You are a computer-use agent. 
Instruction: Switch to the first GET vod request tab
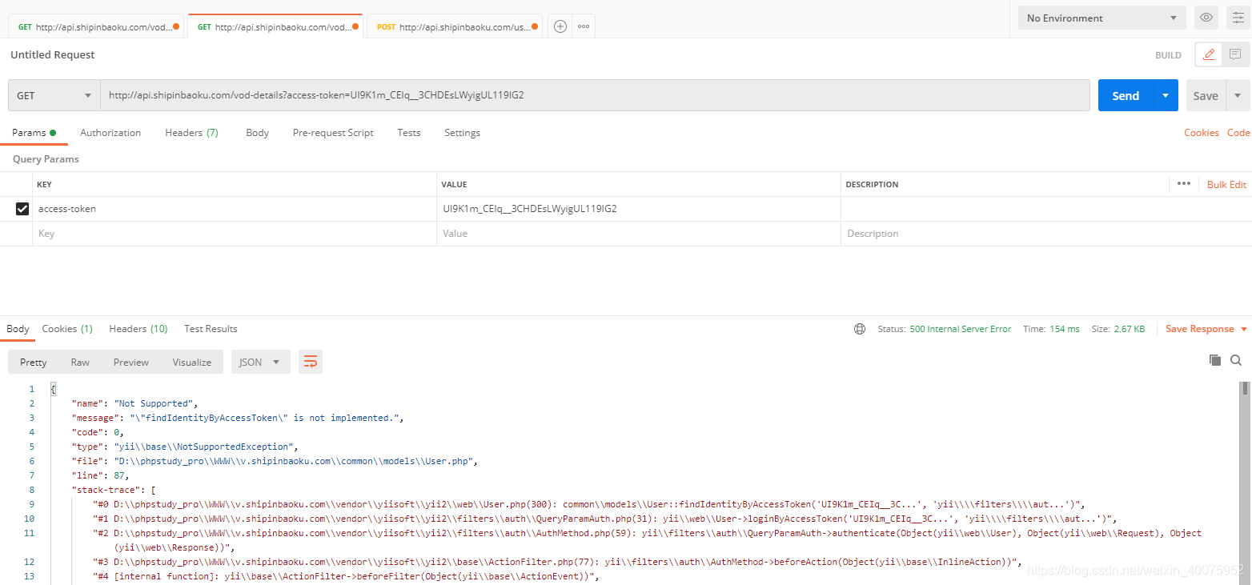(x=96, y=26)
